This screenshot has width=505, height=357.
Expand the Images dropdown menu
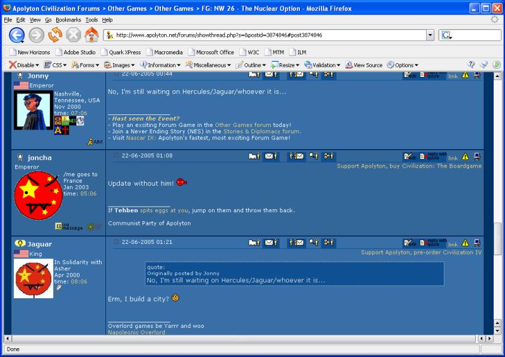click(x=119, y=65)
